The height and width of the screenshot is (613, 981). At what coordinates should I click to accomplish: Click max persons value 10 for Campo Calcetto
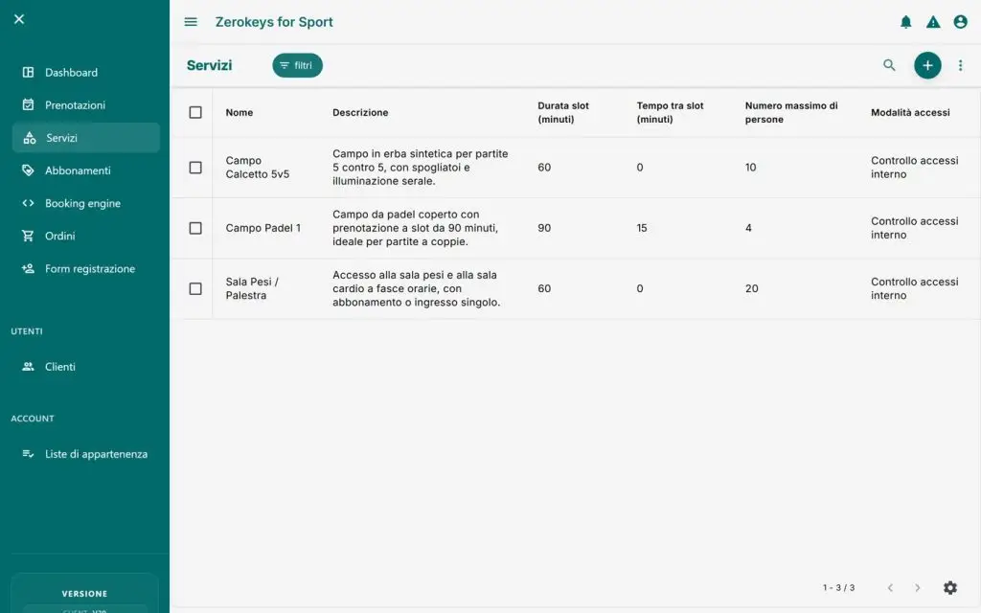tap(750, 167)
